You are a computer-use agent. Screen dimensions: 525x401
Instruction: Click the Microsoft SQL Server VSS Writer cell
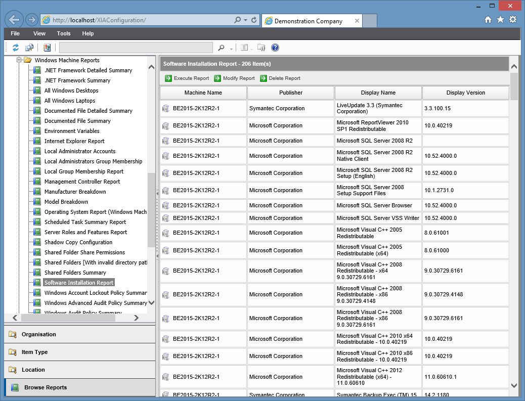click(x=378, y=218)
